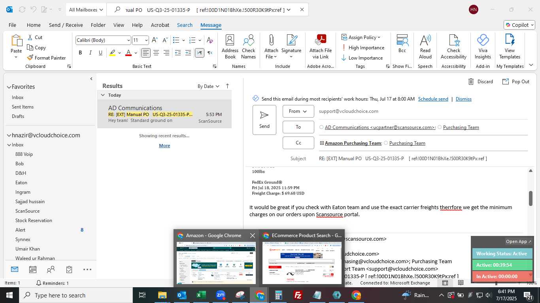Open the All Mailboxes search scope dropdown
The height and width of the screenshot is (303, 540).
coord(86,9)
